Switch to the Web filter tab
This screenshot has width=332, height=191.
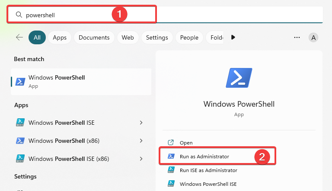click(x=128, y=37)
